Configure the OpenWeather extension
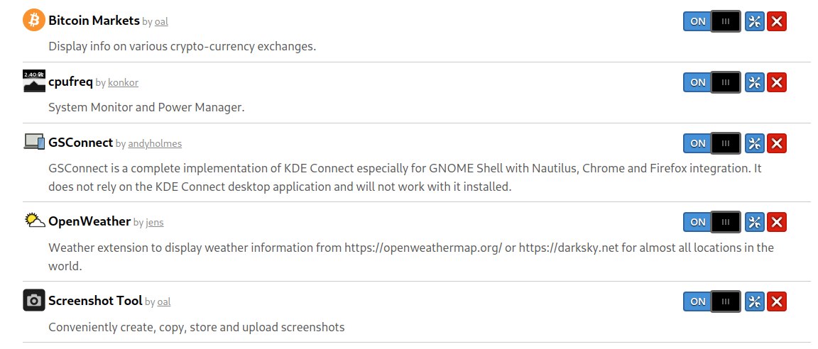The image size is (818, 349). [x=754, y=222]
